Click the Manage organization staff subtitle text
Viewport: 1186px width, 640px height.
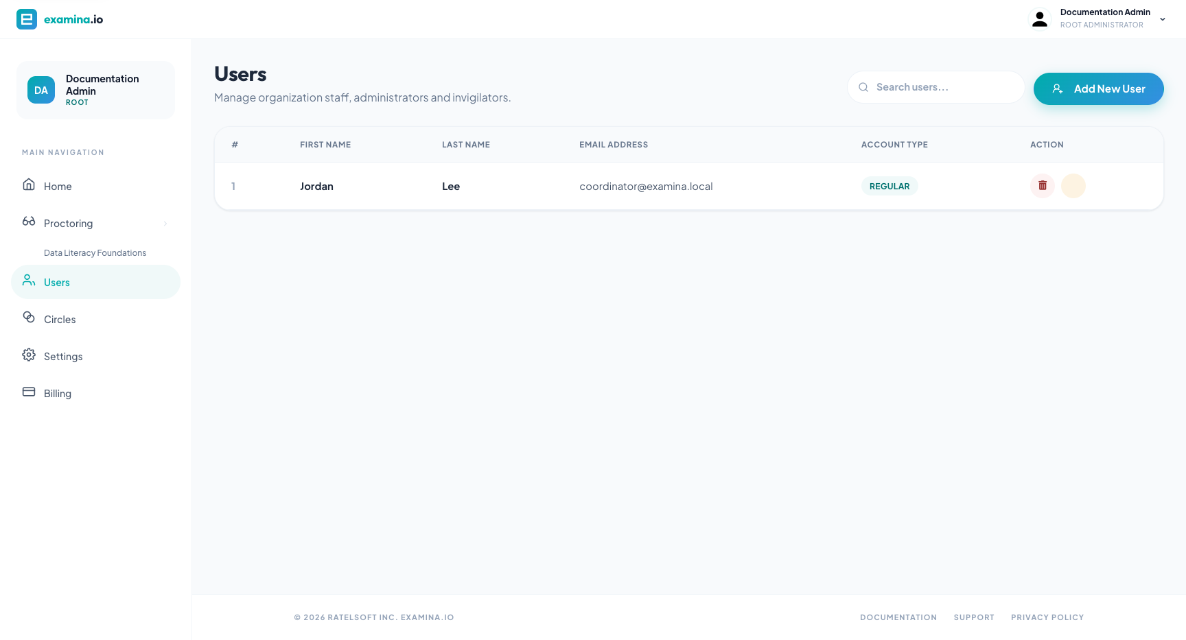point(362,97)
